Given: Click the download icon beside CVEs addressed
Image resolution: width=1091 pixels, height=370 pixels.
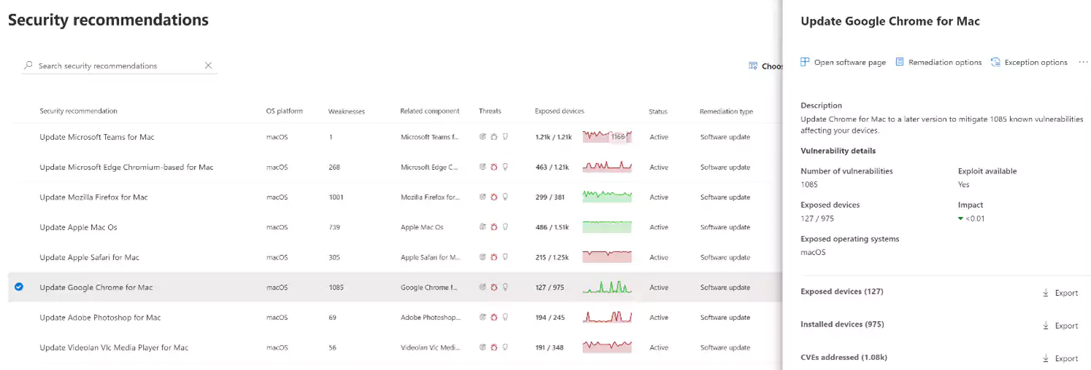Looking at the screenshot, I should (1046, 358).
